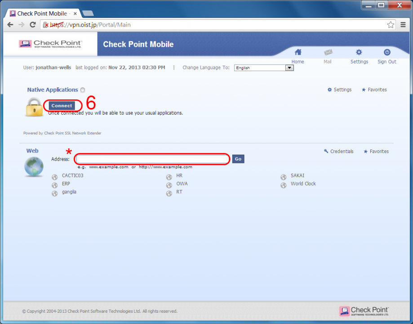Click the Sign Out power icon
This screenshot has width=413, height=324.
tap(386, 53)
